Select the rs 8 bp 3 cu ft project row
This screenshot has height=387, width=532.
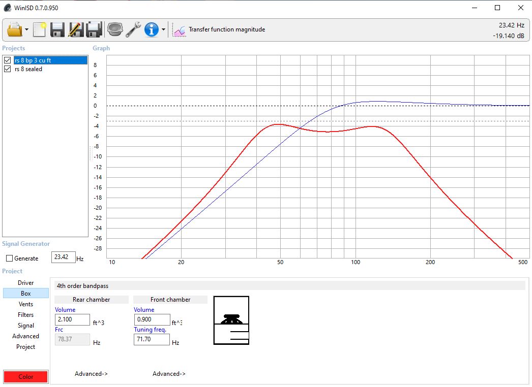(x=50, y=60)
